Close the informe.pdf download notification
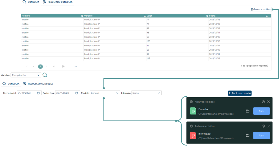The height and width of the screenshot is (146, 280). [269, 126]
